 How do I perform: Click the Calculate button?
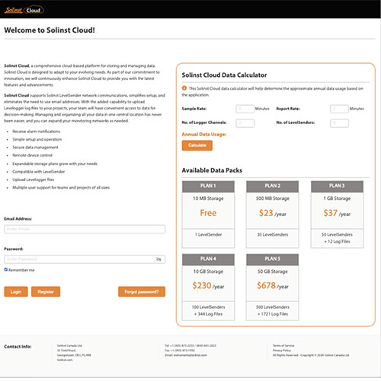click(197, 145)
